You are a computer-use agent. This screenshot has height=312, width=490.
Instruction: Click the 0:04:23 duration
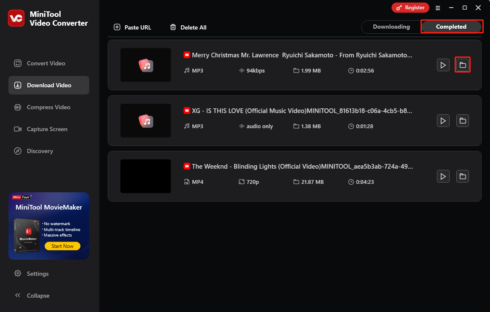[365, 182]
